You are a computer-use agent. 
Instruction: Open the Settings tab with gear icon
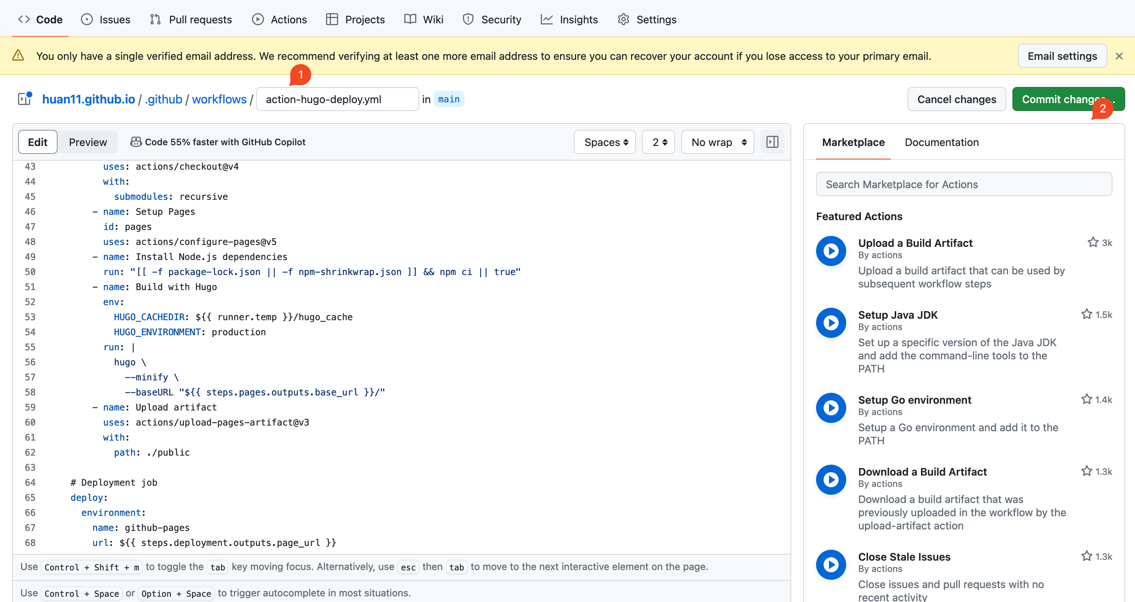pos(646,20)
